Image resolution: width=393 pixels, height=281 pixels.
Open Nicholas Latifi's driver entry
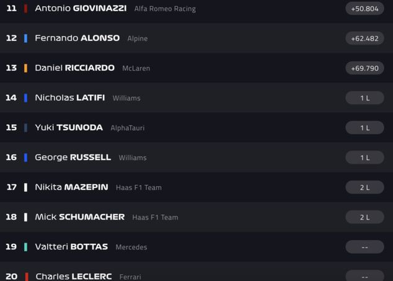[x=69, y=98]
